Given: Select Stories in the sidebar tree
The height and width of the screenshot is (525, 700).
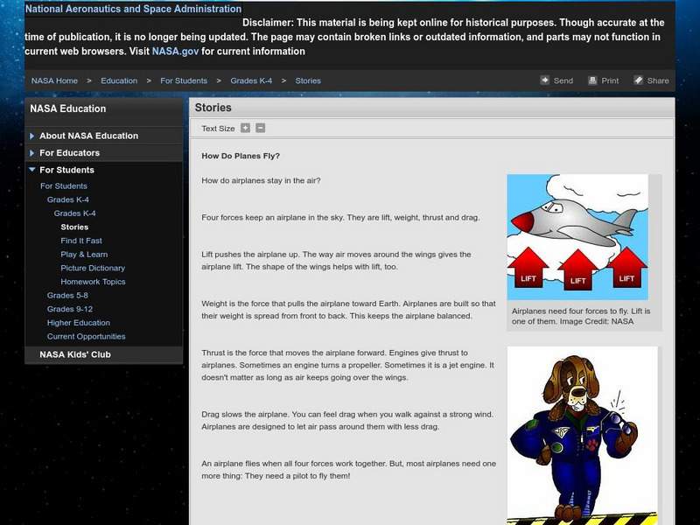Looking at the screenshot, I should pyautogui.click(x=74, y=227).
